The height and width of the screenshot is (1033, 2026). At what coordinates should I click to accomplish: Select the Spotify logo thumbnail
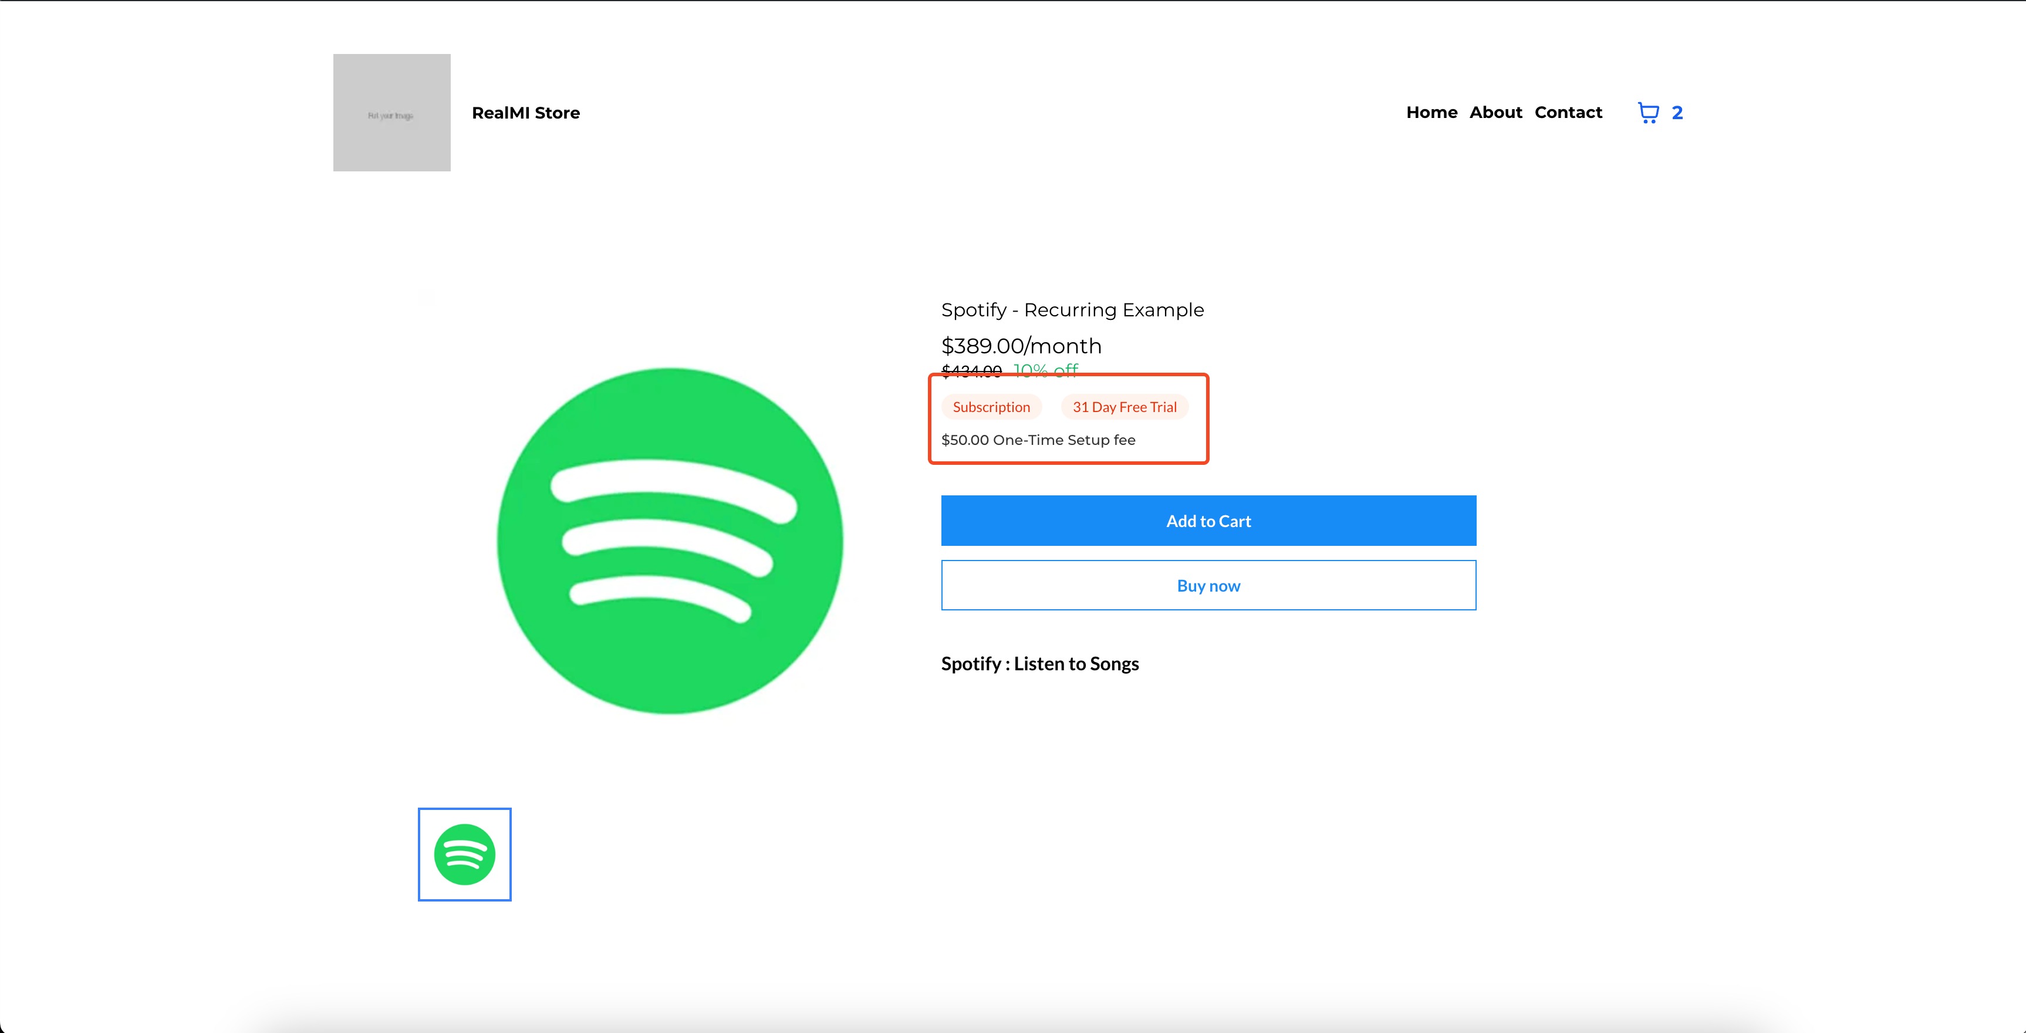pyautogui.click(x=465, y=855)
